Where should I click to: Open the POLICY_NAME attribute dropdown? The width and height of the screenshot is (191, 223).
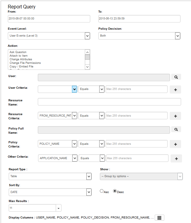(57, 144)
